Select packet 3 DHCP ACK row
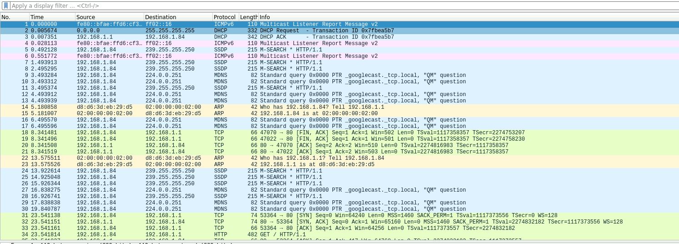The height and width of the screenshot is (244, 679). point(339,37)
